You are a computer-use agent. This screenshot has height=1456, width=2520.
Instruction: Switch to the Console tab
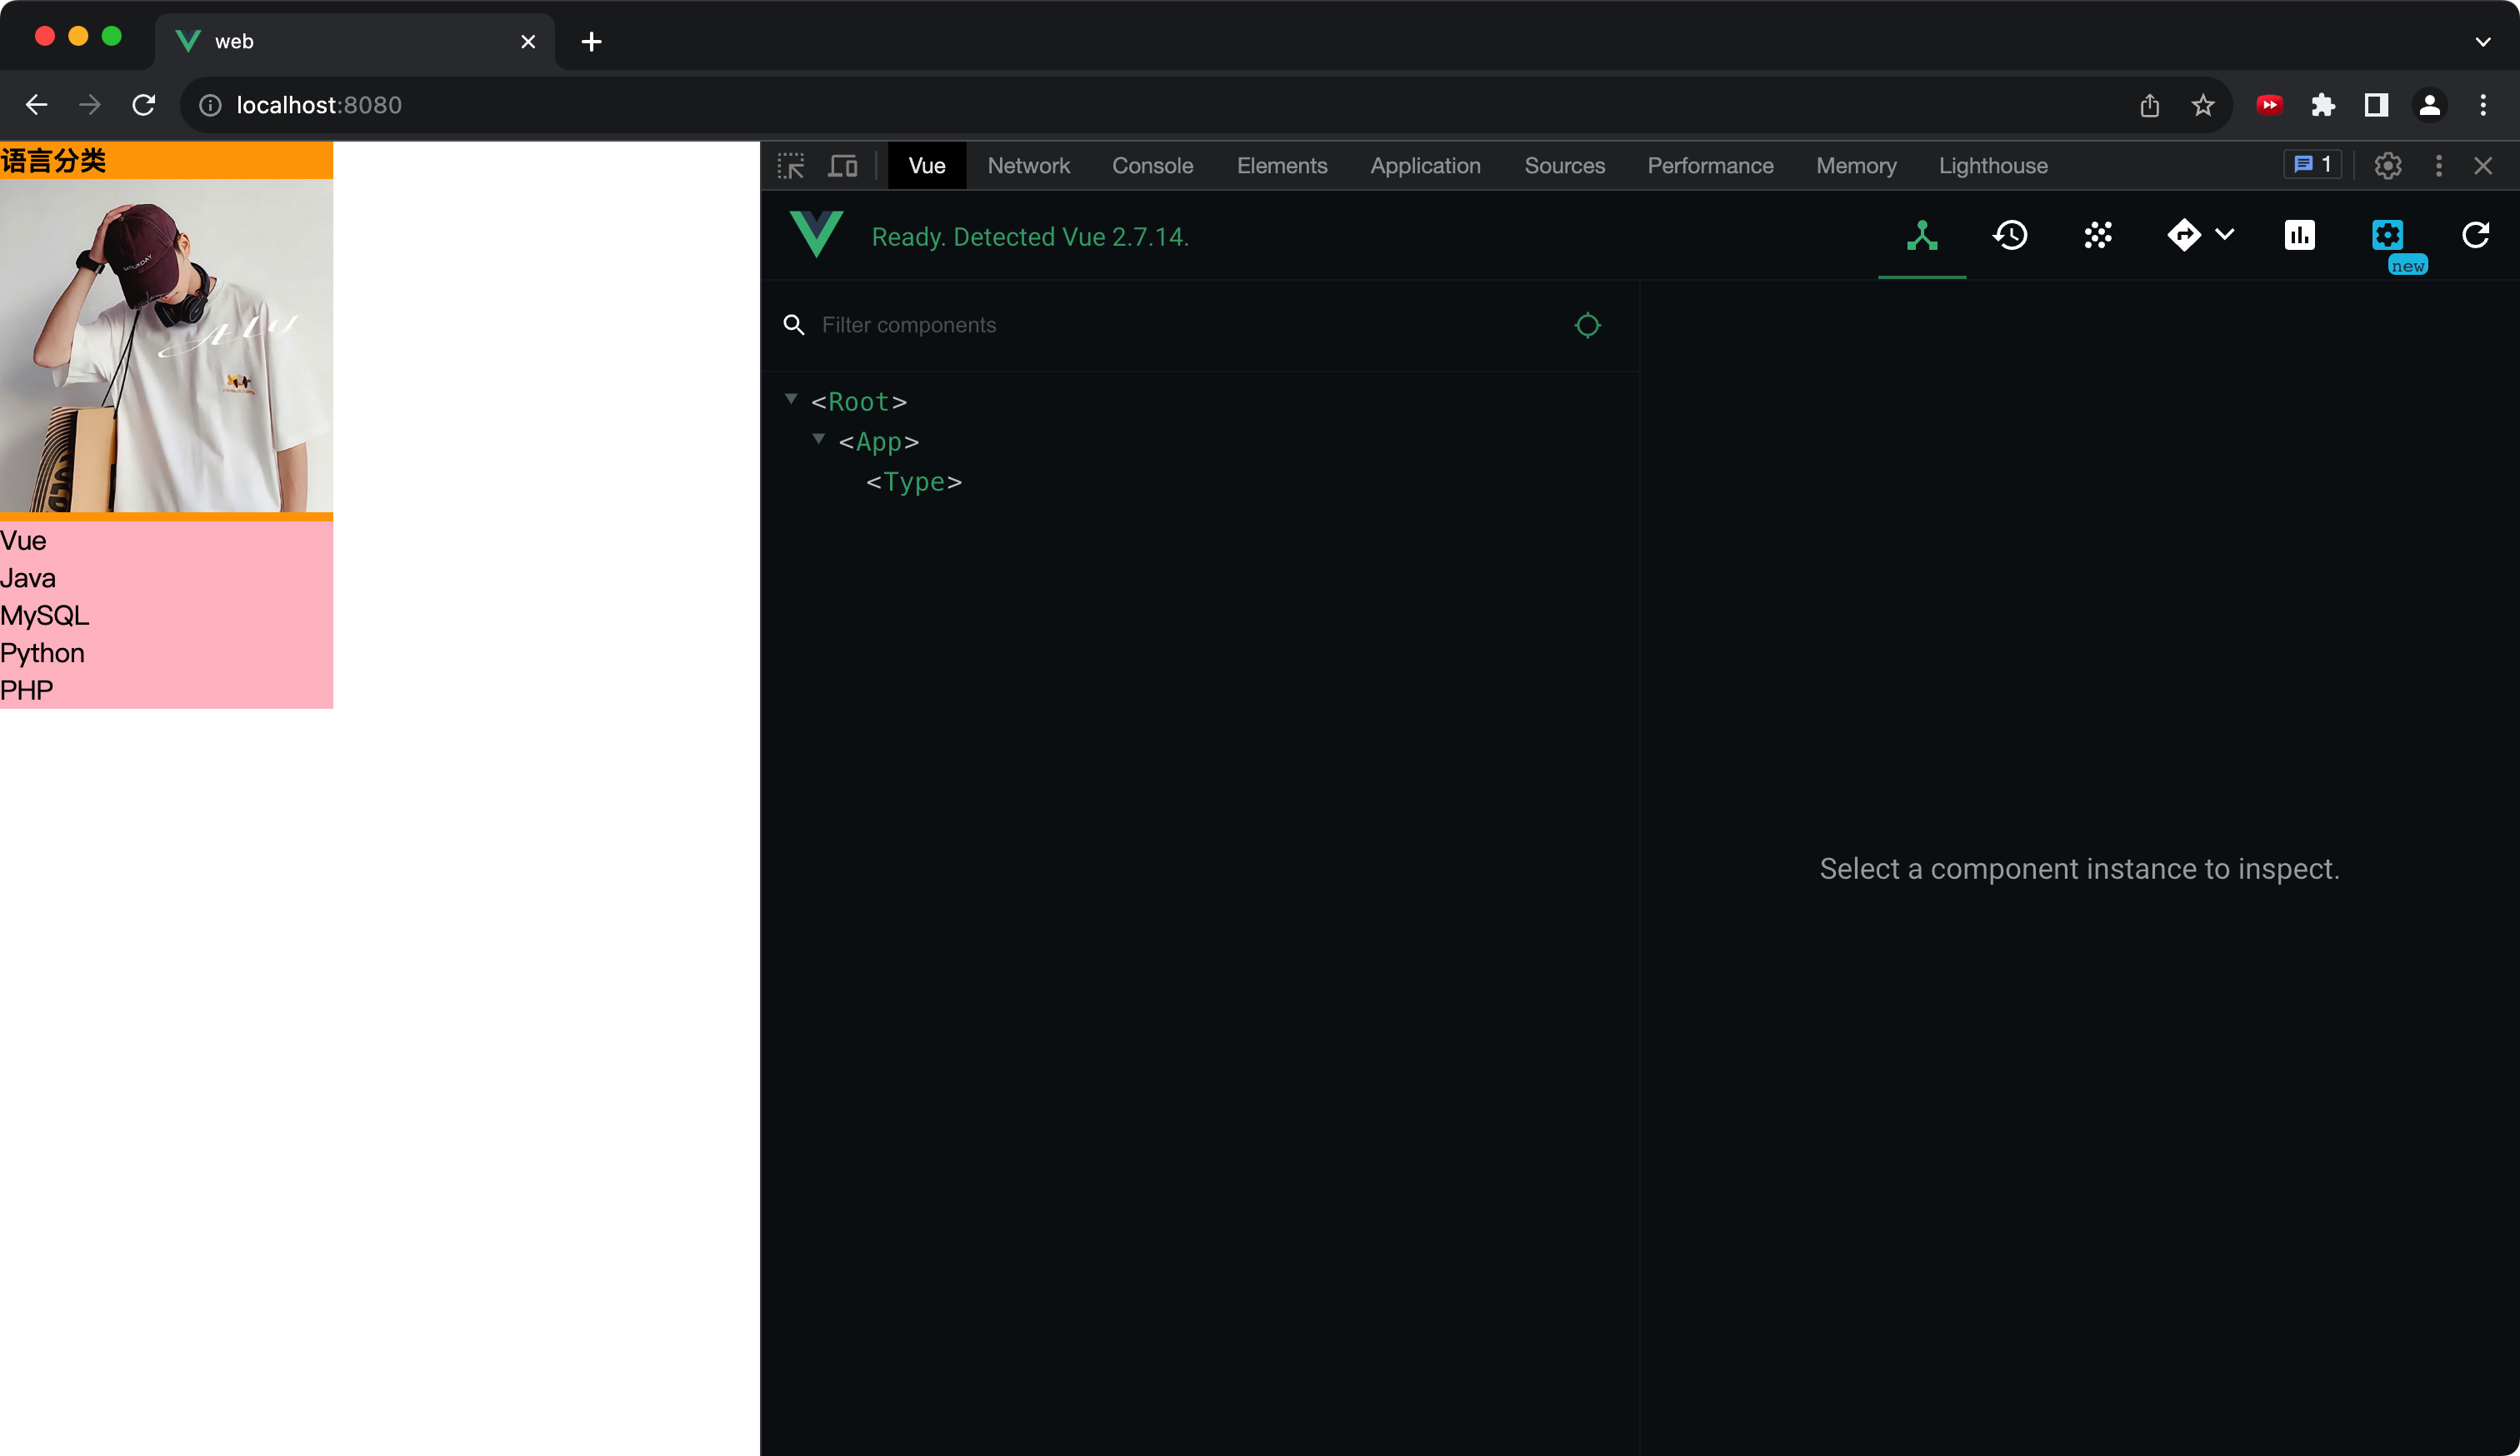coord(1152,166)
